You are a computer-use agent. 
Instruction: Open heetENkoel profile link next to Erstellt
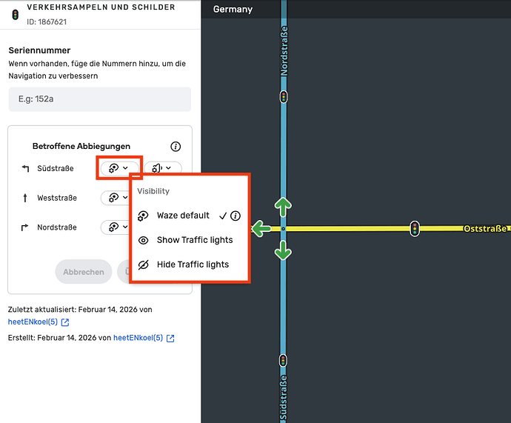[x=138, y=338]
